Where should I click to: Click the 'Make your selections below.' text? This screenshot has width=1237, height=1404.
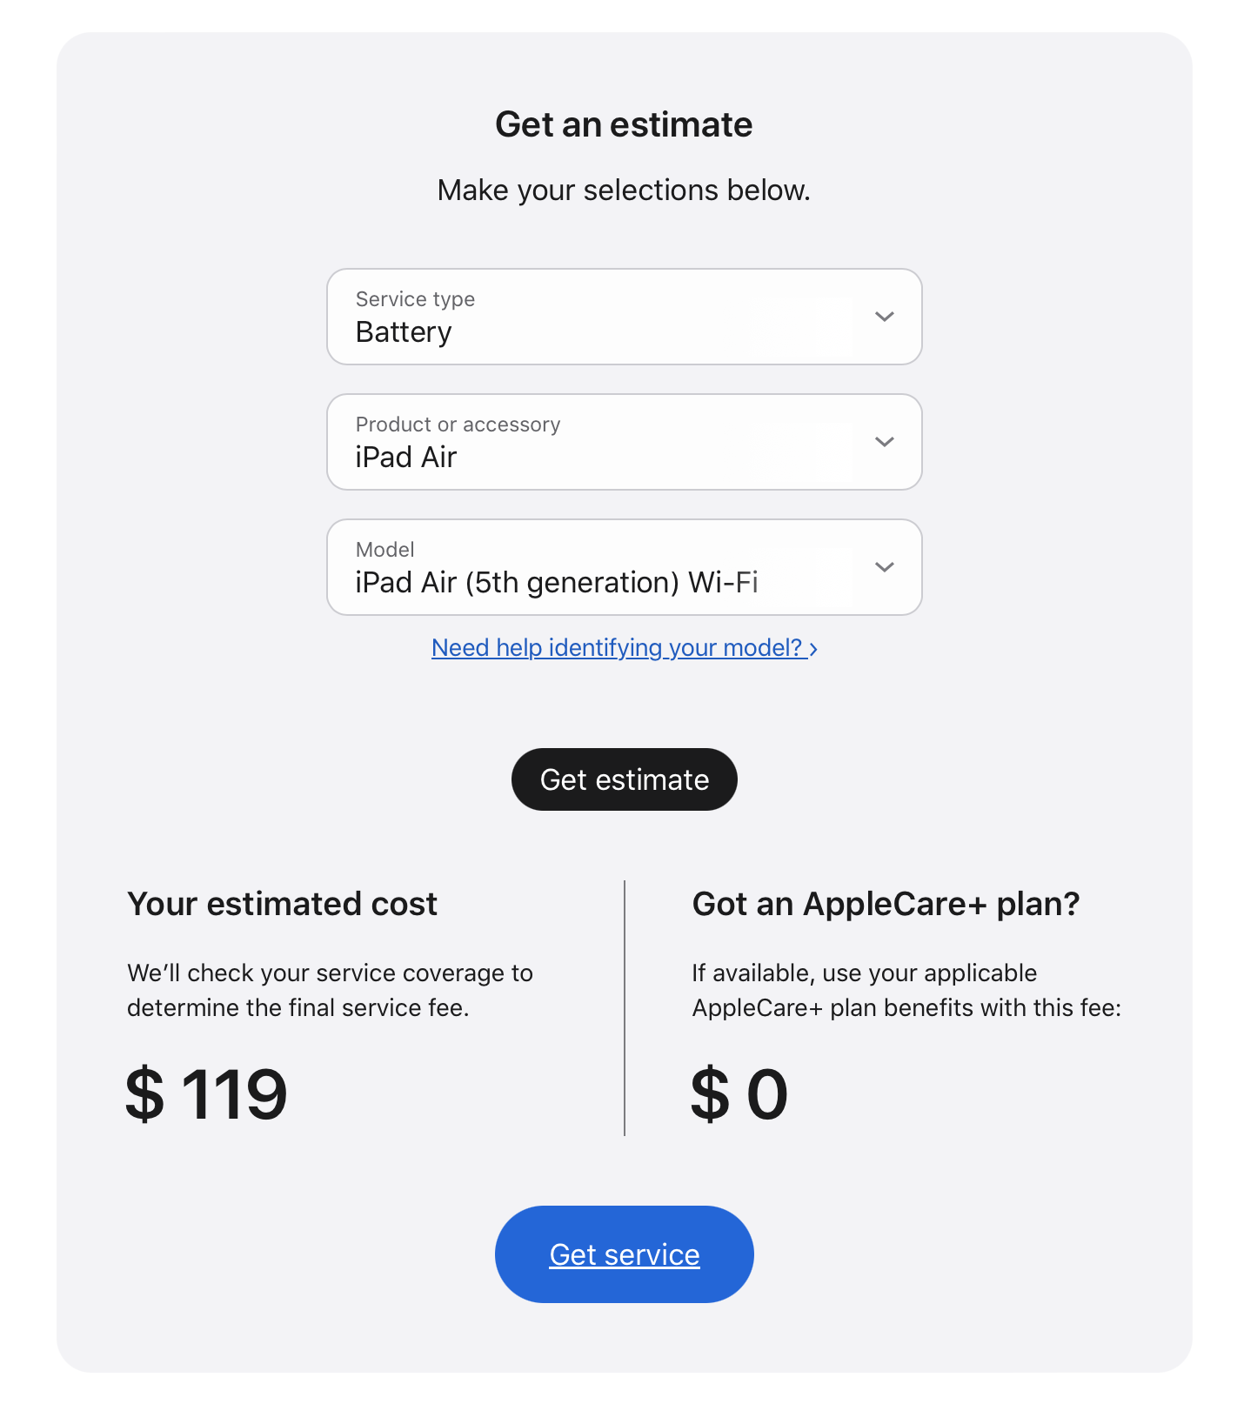(x=624, y=191)
